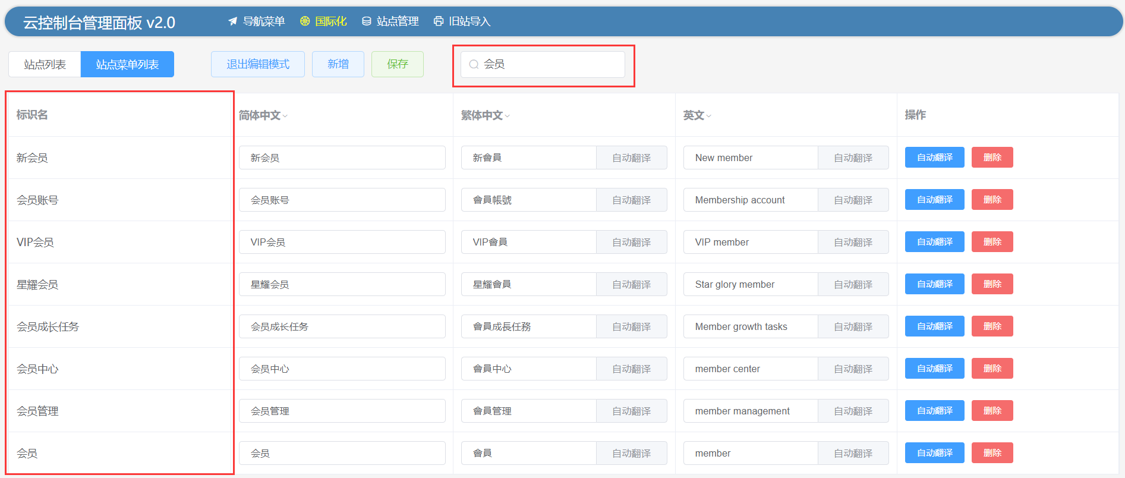1125x478 pixels.
Task: Click the paper-plane icon beside 导航菜单
Action: point(233,21)
